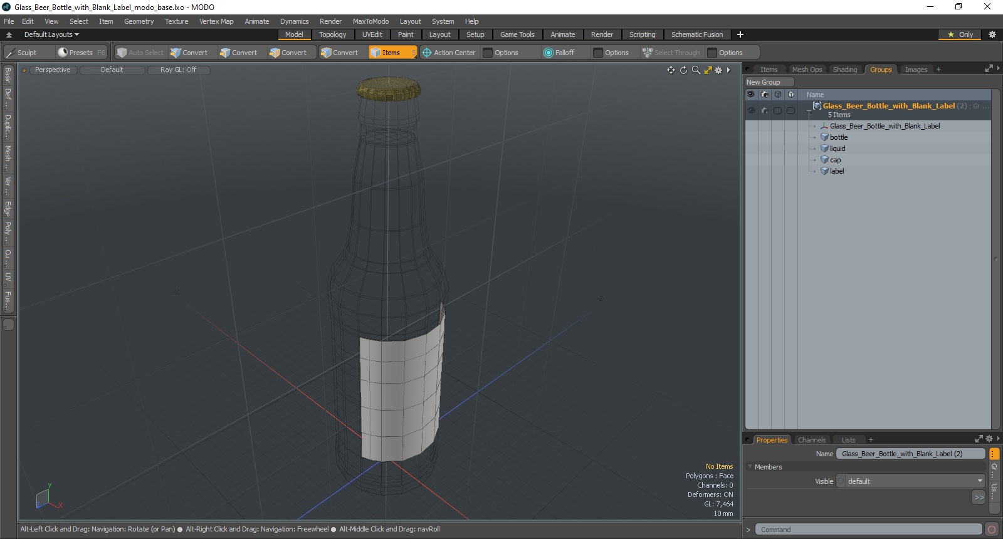Open the Presets browser
Image resolution: width=1003 pixels, height=539 pixels.
81,53
